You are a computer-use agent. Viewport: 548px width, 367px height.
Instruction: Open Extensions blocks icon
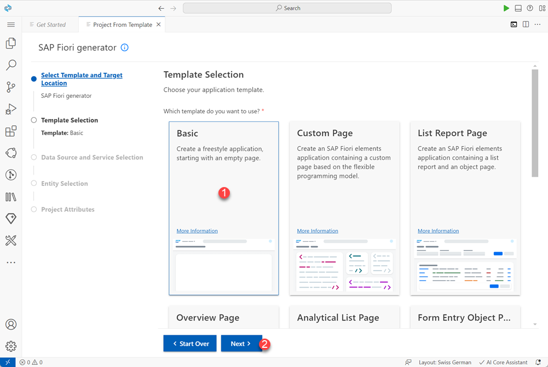(11, 131)
